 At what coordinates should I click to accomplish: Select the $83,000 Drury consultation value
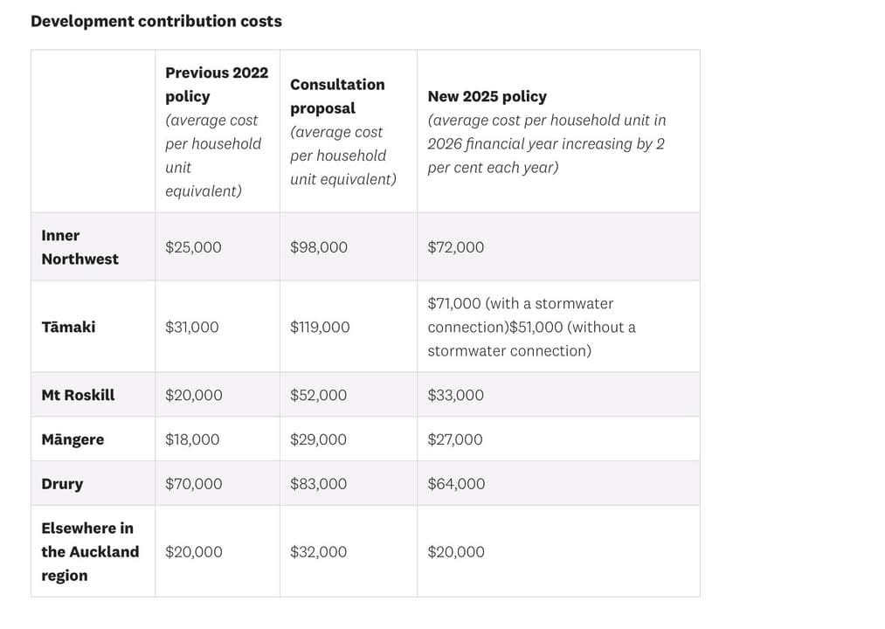pos(319,484)
